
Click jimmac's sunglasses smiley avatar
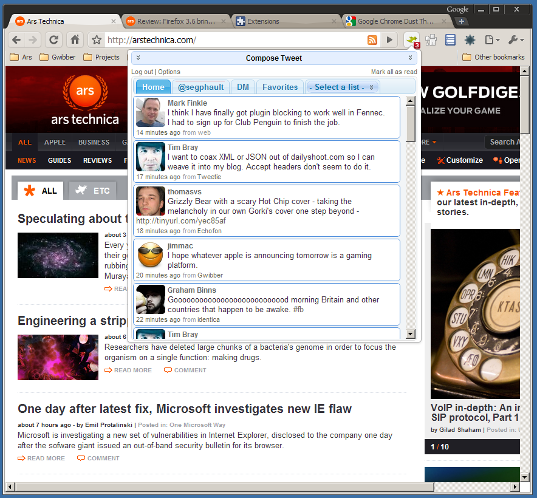(x=150, y=255)
